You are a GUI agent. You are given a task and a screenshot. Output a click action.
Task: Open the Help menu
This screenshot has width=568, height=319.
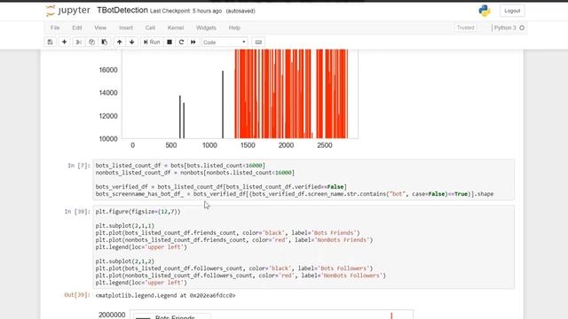click(234, 27)
